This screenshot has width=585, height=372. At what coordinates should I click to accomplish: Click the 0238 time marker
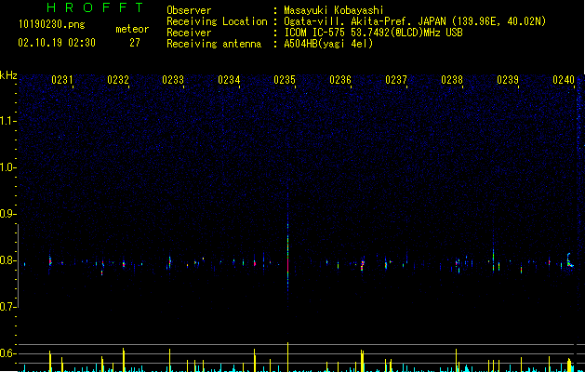(x=452, y=79)
